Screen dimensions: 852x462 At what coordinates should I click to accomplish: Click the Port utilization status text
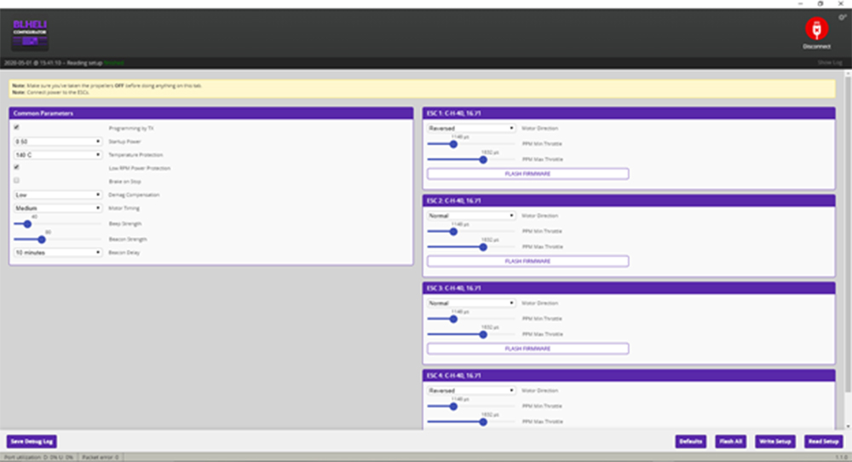pos(38,458)
